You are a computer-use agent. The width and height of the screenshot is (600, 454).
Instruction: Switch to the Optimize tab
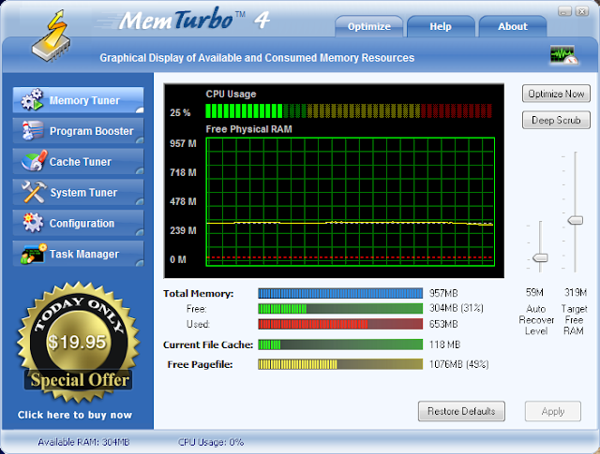click(368, 26)
